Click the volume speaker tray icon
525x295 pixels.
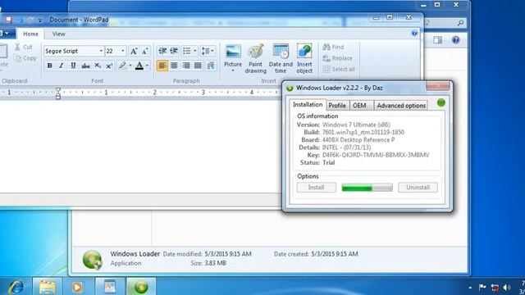(507, 288)
